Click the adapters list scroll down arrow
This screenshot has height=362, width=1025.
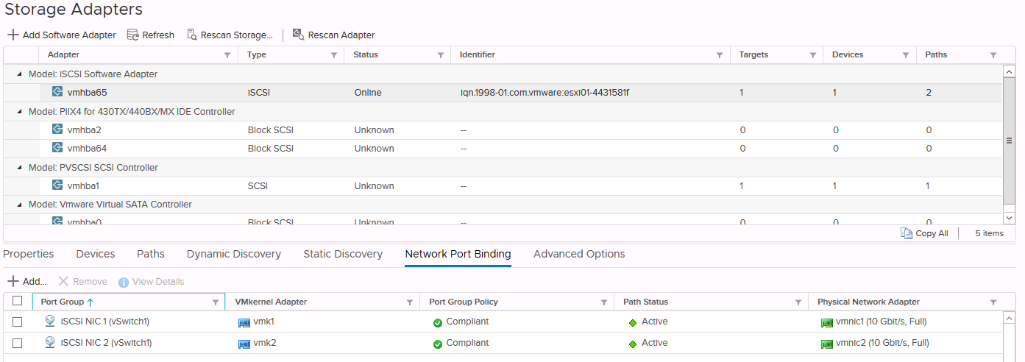pos(1009,218)
